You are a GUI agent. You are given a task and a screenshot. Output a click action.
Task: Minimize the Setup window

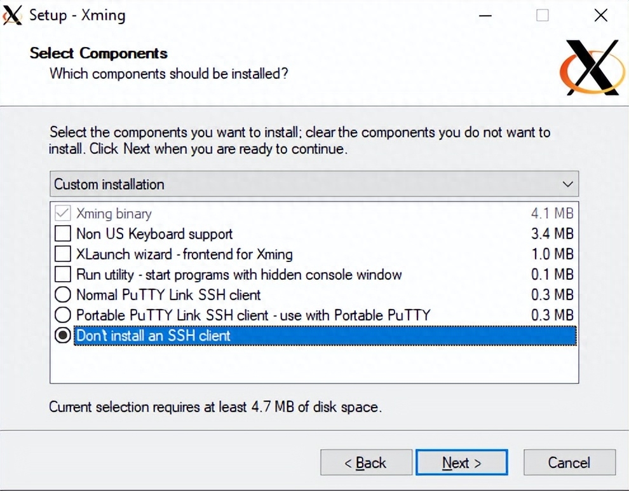[x=485, y=16]
